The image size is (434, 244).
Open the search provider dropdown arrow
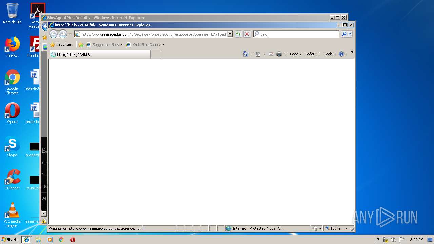coord(350,34)
